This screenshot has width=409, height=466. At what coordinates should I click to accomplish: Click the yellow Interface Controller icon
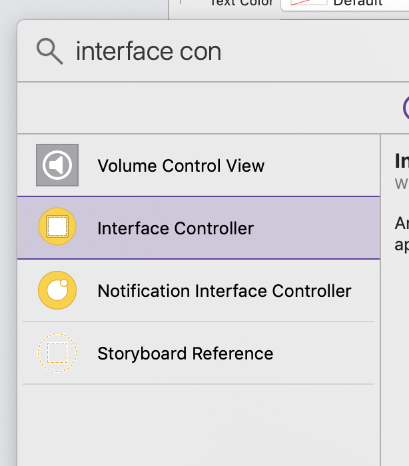tap(57, 227)
